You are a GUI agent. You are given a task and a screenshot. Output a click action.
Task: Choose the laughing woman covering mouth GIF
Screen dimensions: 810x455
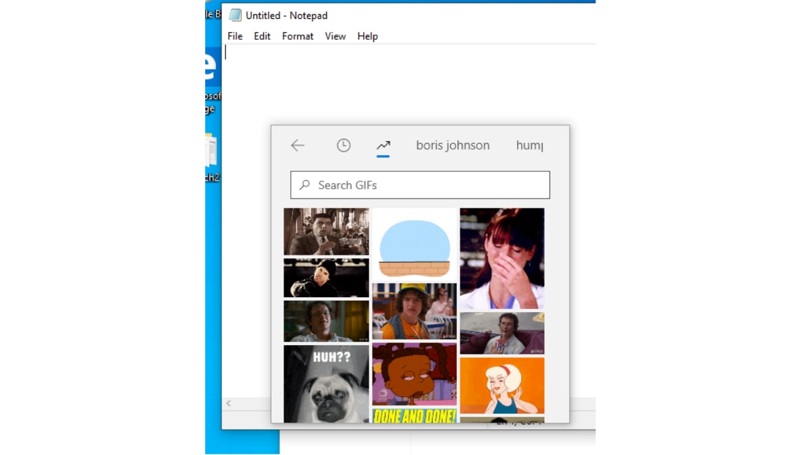tap(502, 258)
